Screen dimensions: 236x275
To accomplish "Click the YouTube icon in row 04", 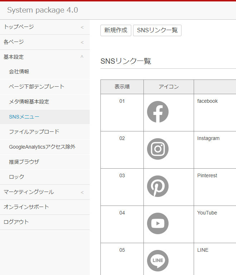I will [157, 223].
